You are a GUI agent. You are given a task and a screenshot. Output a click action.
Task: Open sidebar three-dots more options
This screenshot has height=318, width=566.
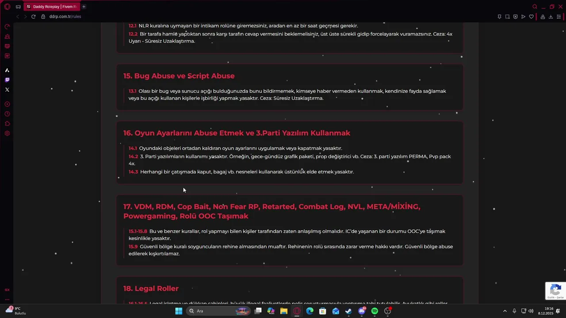(7, 299)
